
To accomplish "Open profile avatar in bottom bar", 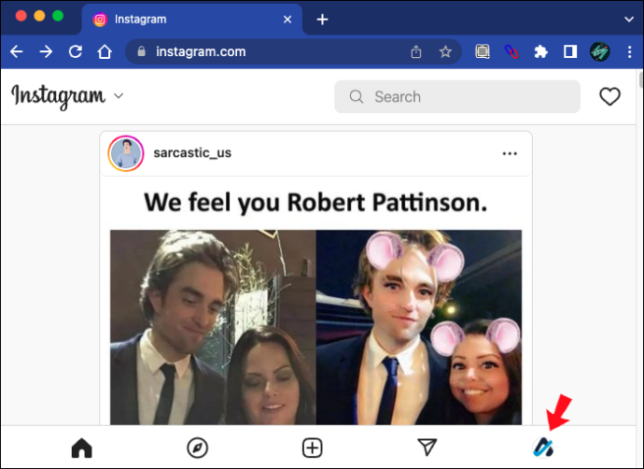I will click(543, 448).
